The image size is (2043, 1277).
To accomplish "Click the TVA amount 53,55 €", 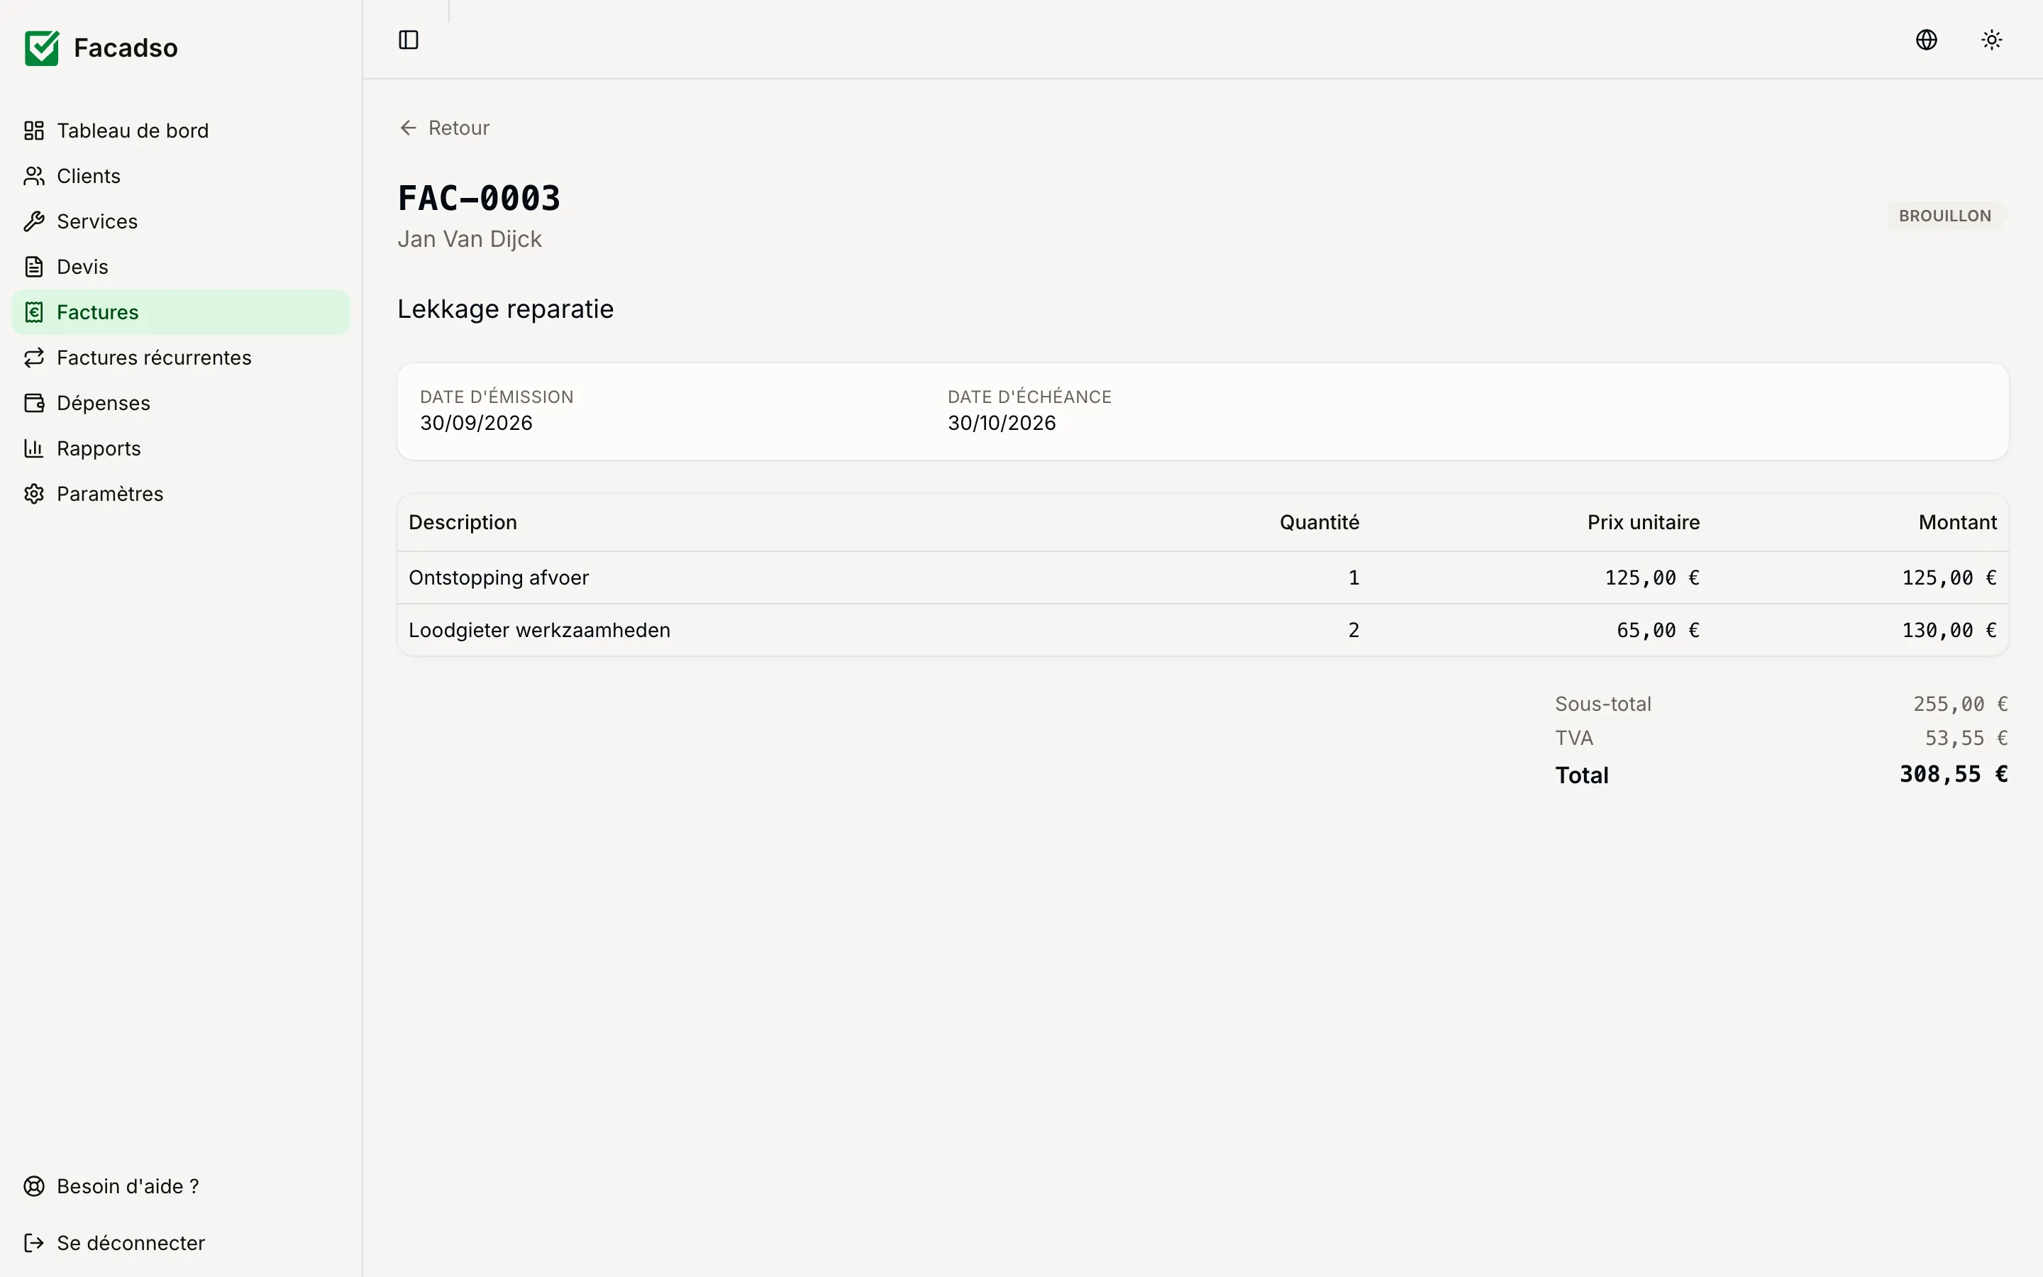I will (1966, 738).
